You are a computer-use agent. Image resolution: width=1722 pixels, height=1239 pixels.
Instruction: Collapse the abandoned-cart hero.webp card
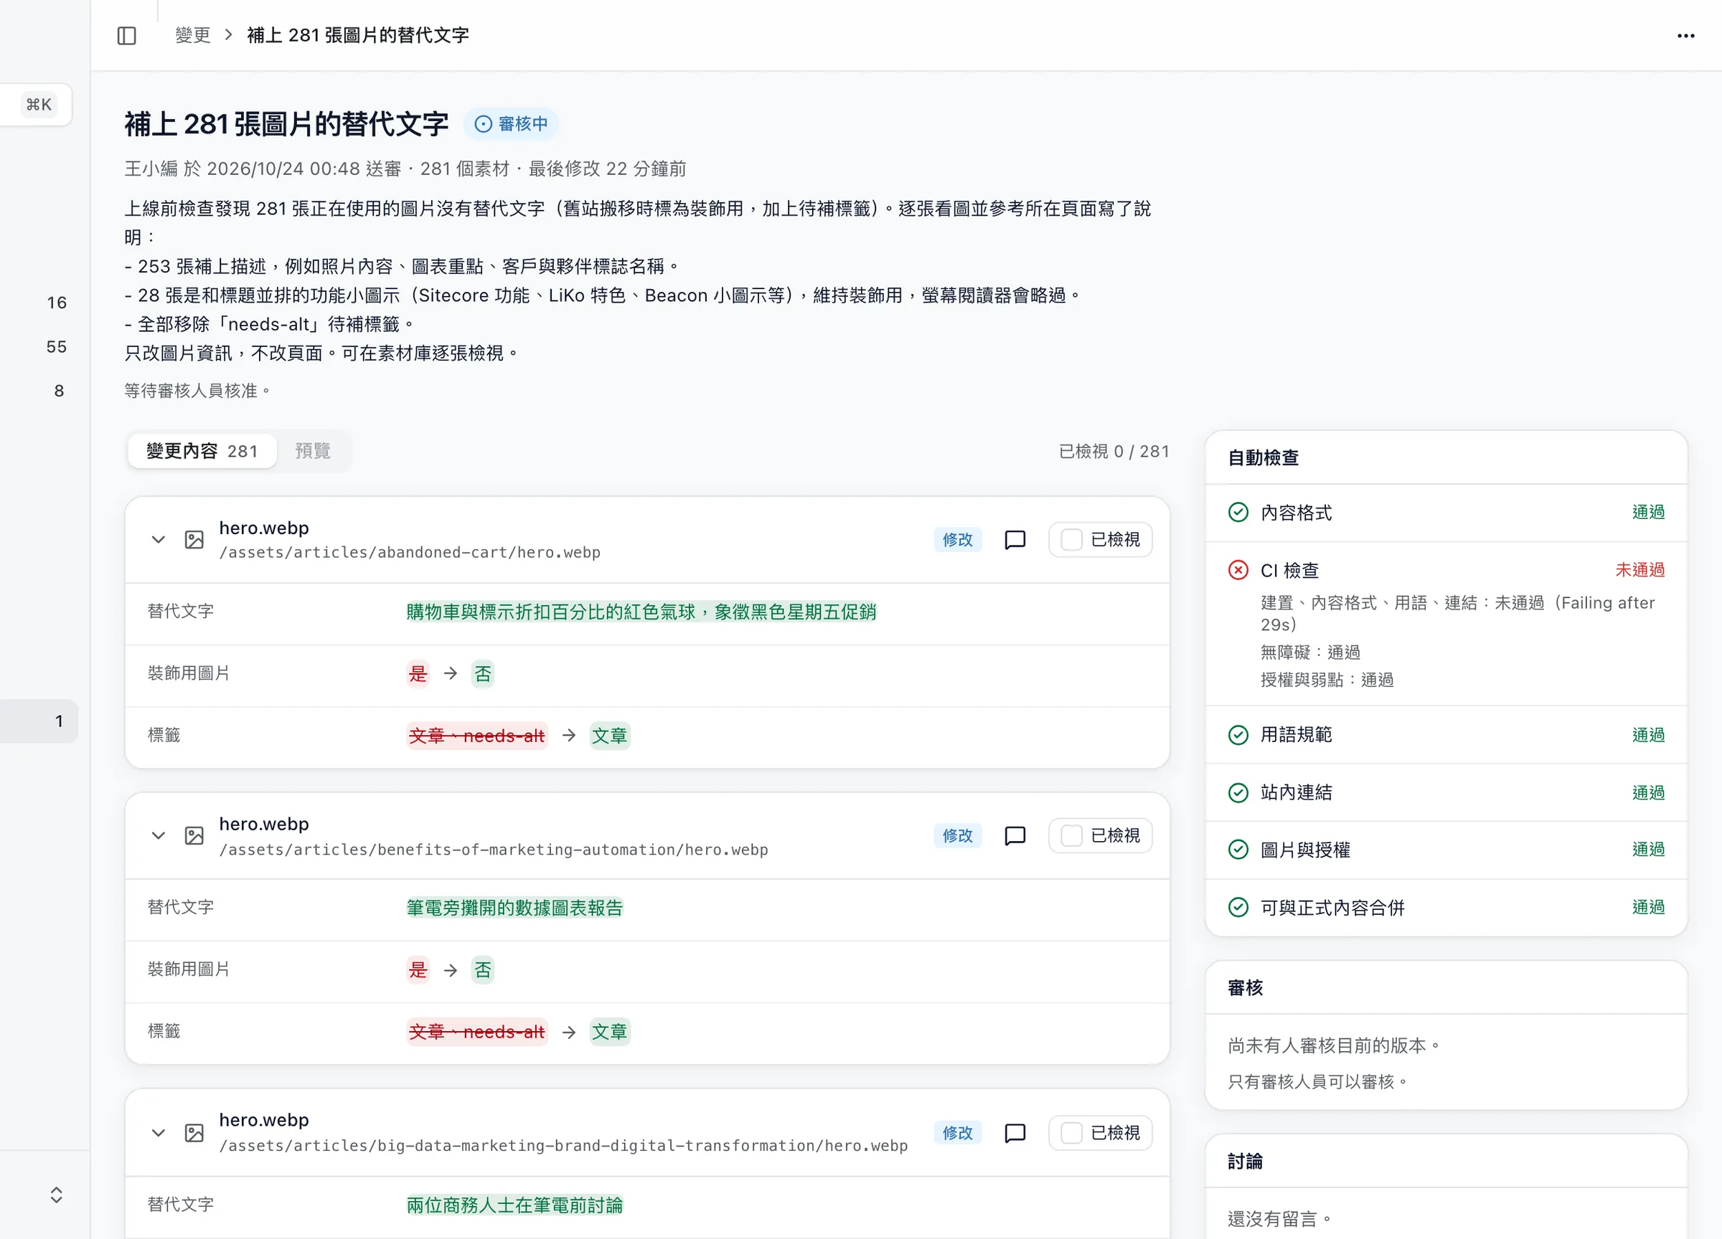tap(158, 539)
